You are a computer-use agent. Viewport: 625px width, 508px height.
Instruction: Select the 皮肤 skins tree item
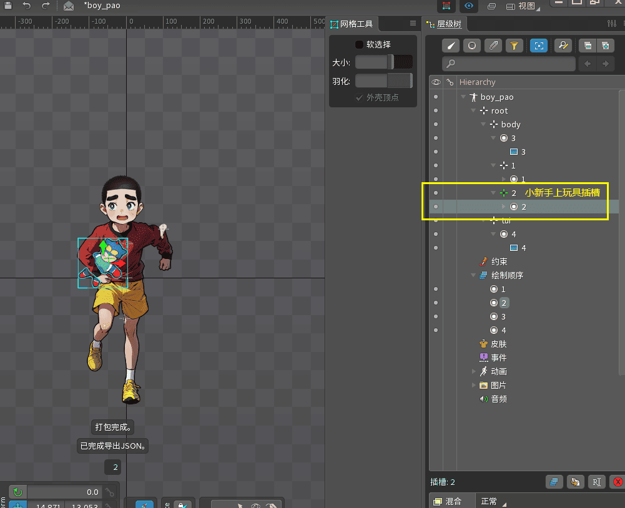point(498,344)
